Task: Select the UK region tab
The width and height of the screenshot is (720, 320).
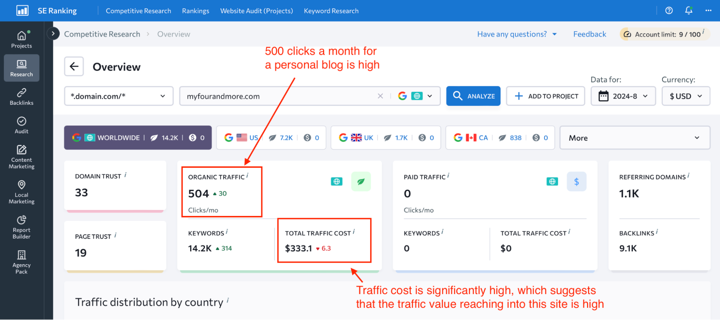Action: 386,138
